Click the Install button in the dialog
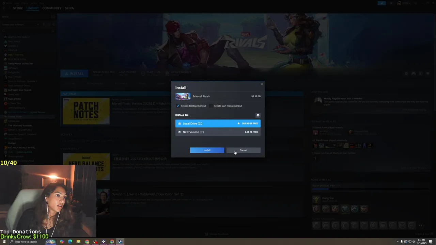436x245 pixels. click(207, 150)
